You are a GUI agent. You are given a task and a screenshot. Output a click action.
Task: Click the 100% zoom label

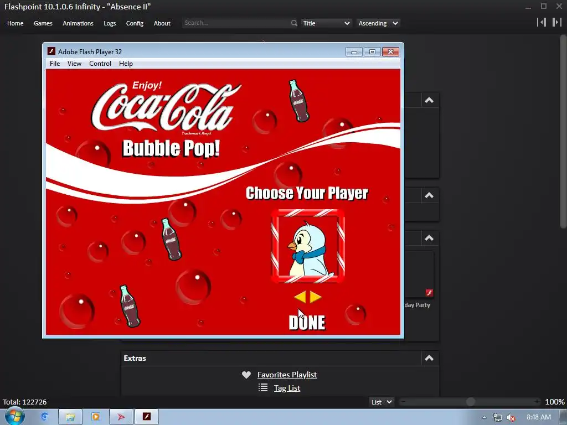click(x=555, y=402)
